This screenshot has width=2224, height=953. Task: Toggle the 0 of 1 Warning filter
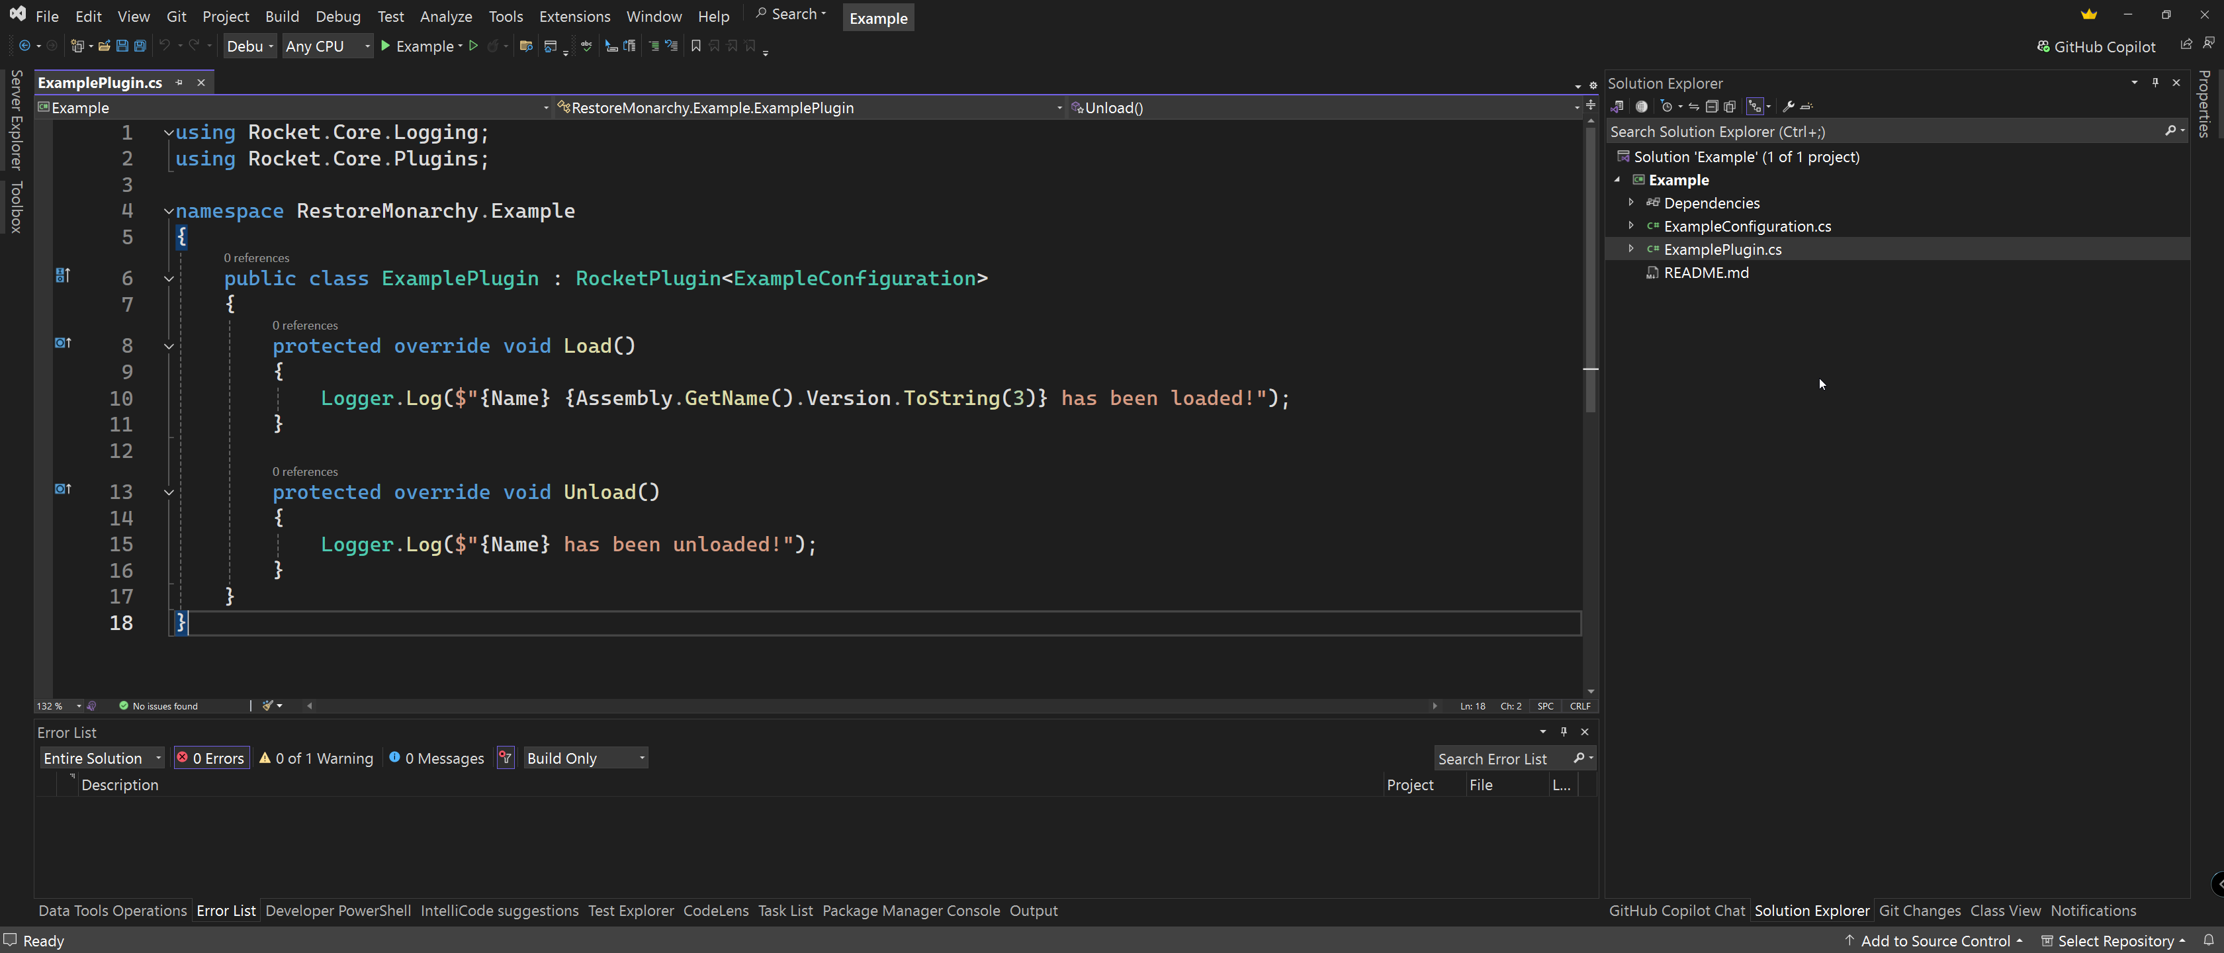click(317, 758)
